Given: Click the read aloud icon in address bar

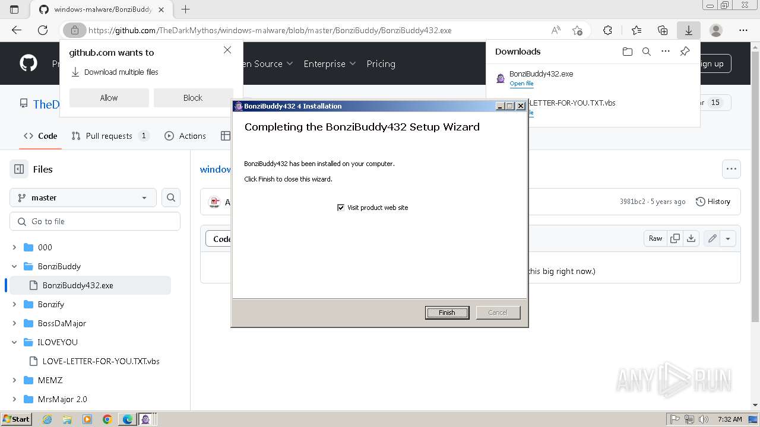Looking at the screenshot, I should [x=556, y=30].
